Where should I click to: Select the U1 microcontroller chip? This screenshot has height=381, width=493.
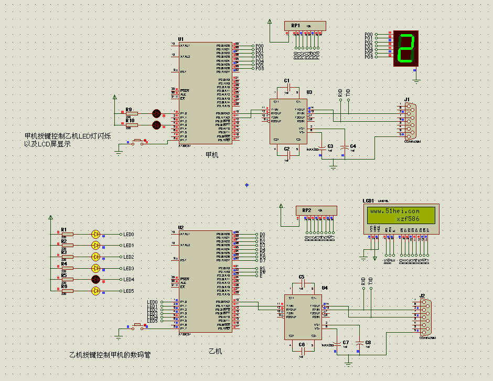(x=205, y=93)
